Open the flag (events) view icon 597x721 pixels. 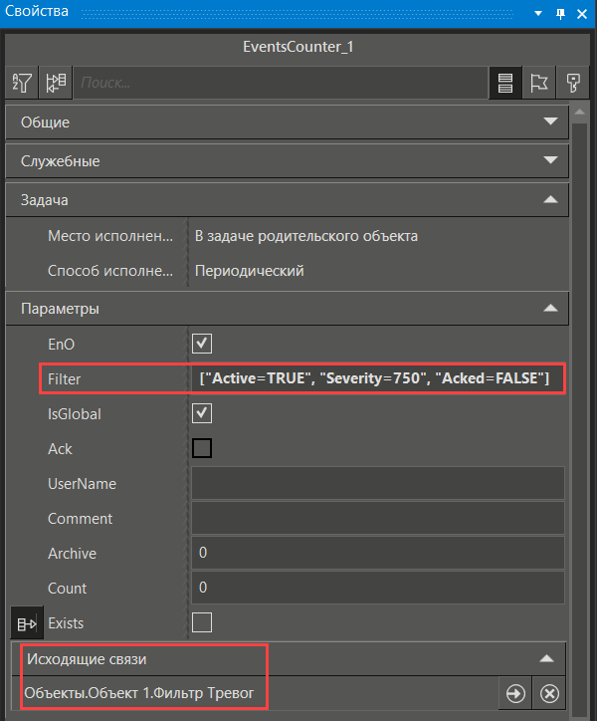[539, 83]
